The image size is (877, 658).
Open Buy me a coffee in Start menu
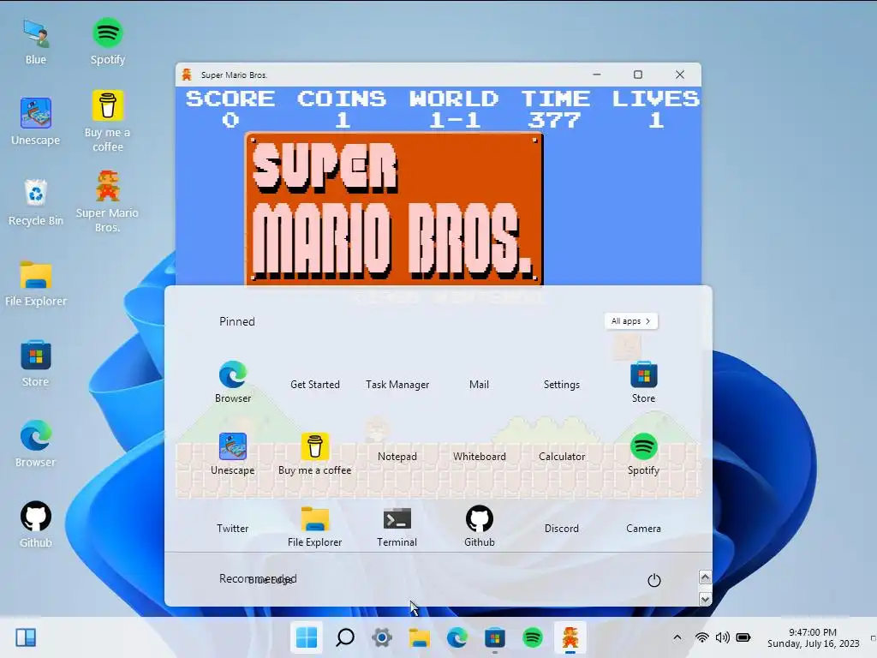[315, 454]
